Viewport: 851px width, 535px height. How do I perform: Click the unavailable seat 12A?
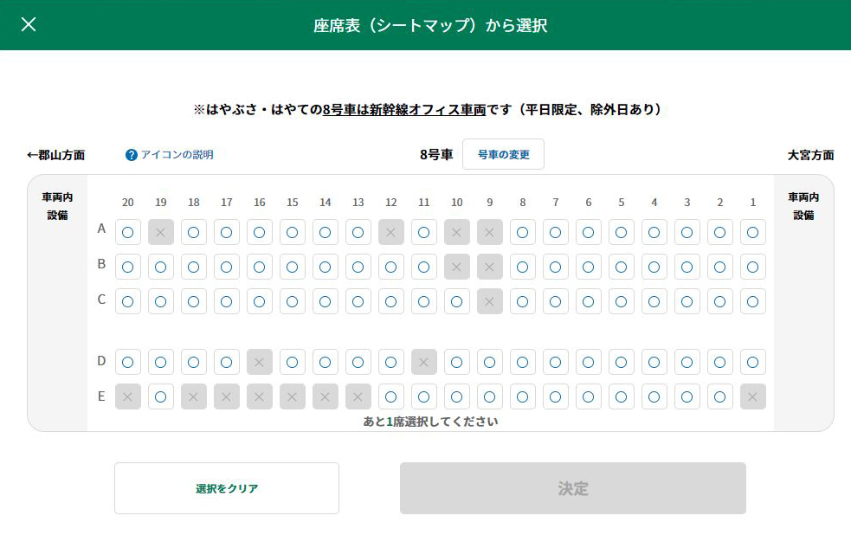(x=390, y=232)
